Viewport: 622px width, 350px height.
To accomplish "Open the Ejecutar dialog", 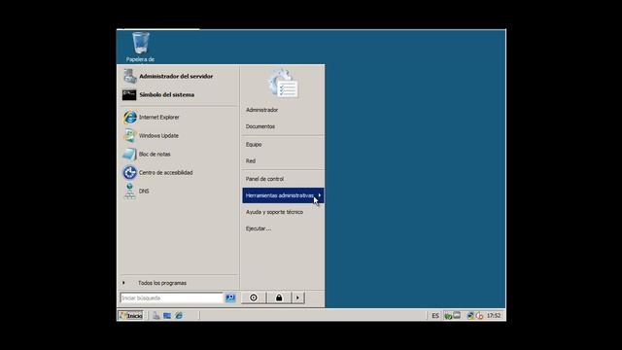I will 283,229.
